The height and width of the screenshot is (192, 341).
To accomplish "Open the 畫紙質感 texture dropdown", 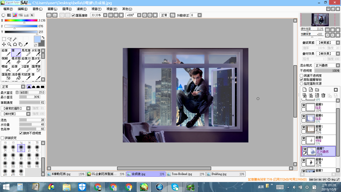I will click(x=338, y=43).
